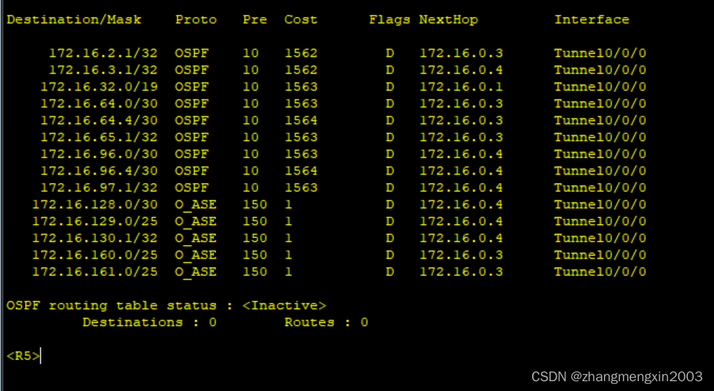
Task: Click the OSPF routing table status Inactive line
Action: point(166,306)
